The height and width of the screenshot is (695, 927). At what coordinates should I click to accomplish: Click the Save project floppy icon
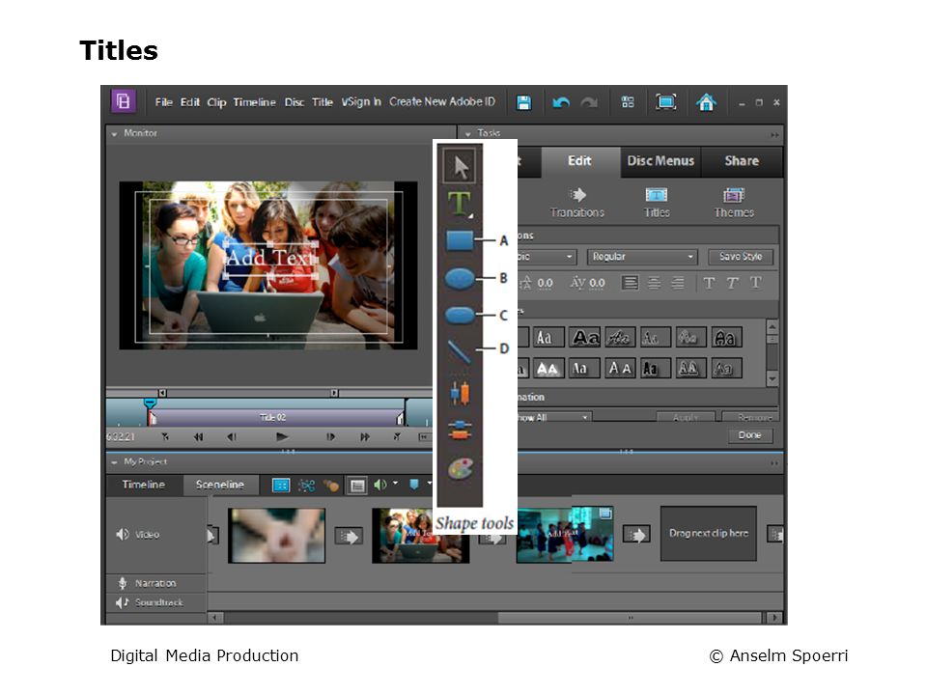pyautogui.click(x=523, y=103)
